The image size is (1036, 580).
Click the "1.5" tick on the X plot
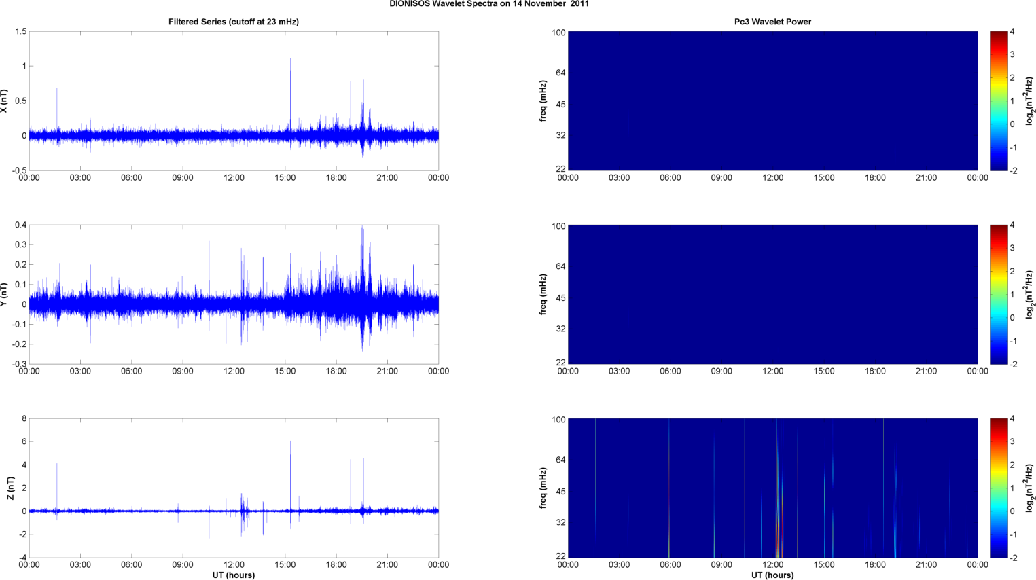20,32
